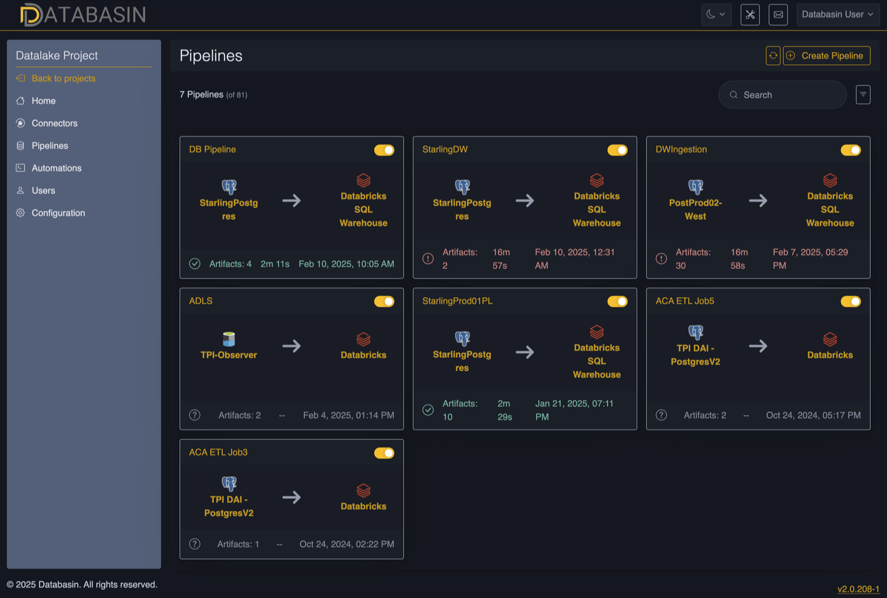The height and width of the screenshot is (598, 887).
Task: Click the unknown status icon in ADLS card
Action: click(195, 415)
